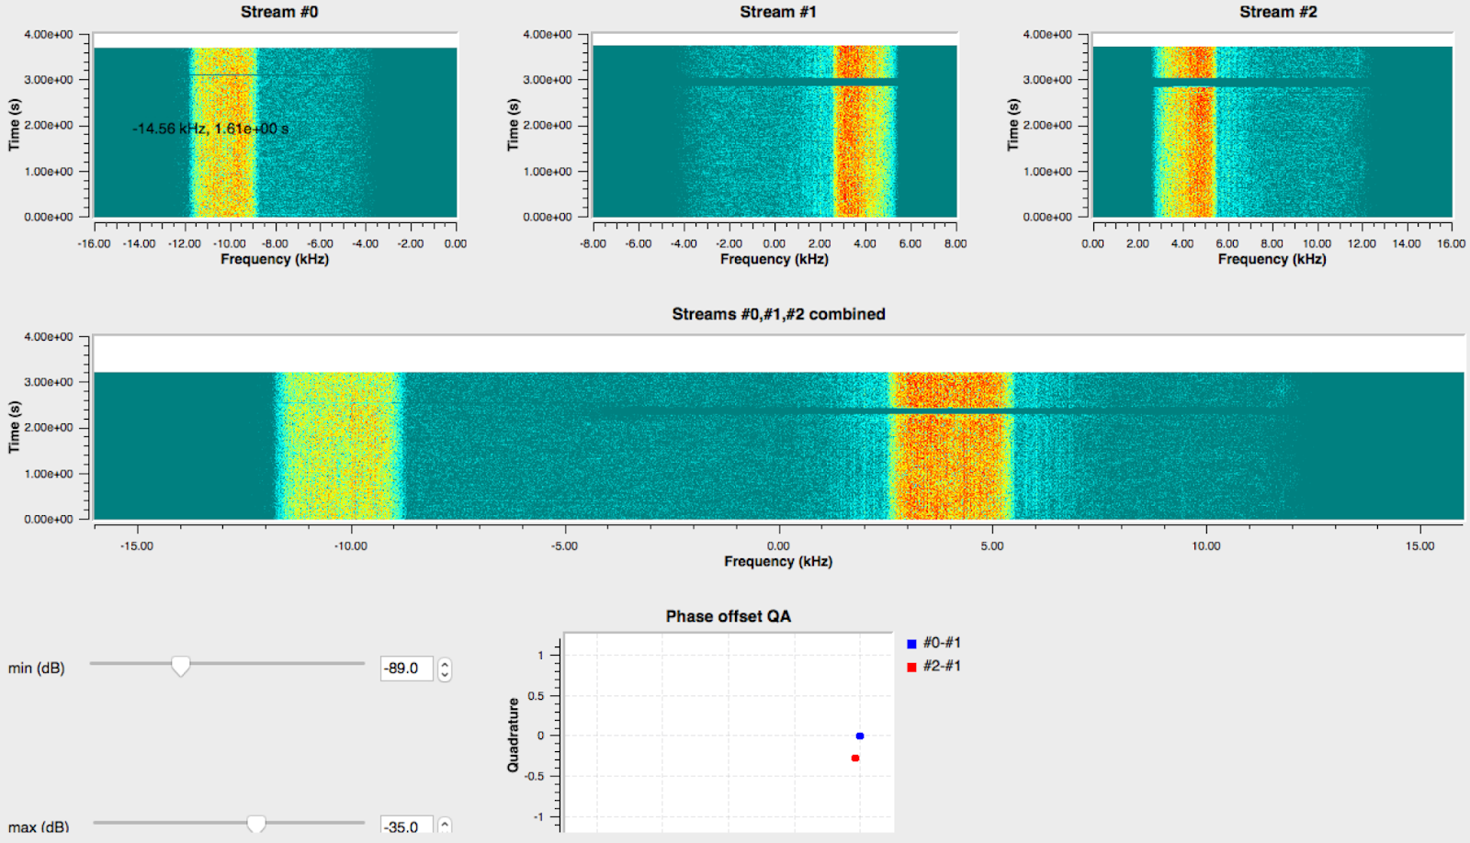Toggle the #2-#1 legend entry
This screenshot has width=1470, height=843.
pyautogui.click(x=940, y=666)
